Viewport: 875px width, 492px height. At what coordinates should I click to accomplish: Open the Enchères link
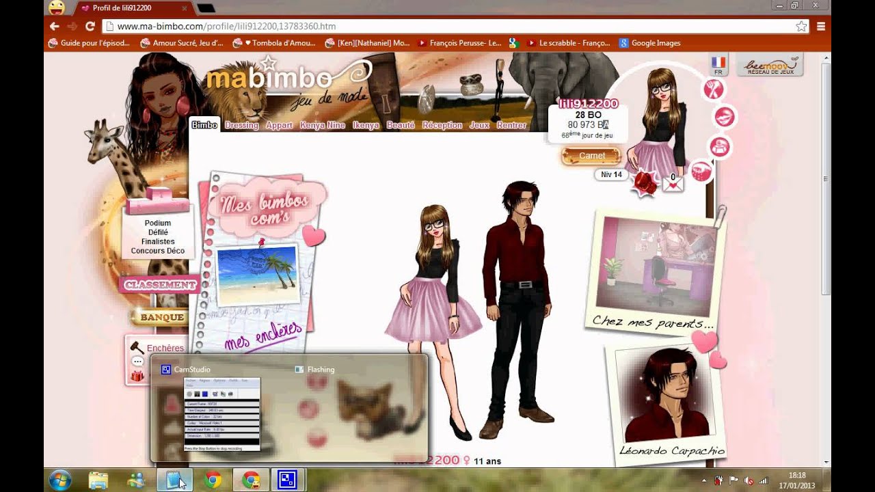pos(165,348)
